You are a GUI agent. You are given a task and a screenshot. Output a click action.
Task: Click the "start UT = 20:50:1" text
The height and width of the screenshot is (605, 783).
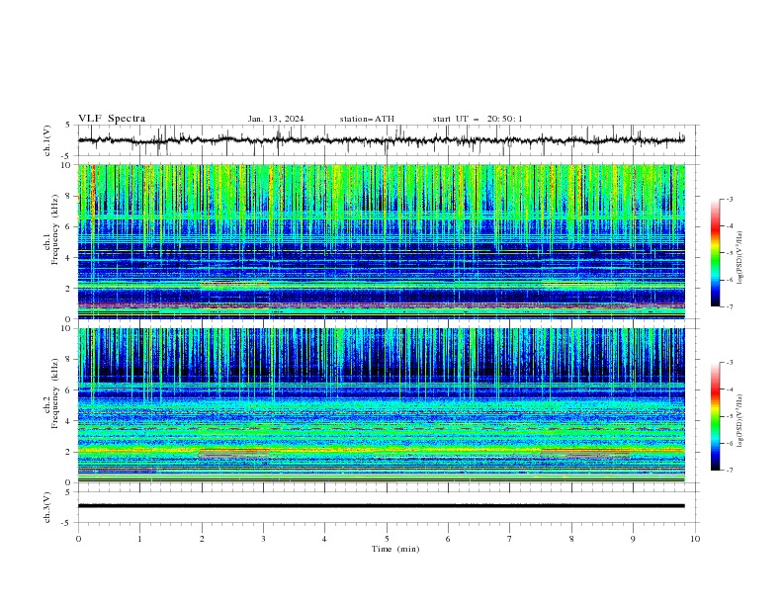click(478, 119)
